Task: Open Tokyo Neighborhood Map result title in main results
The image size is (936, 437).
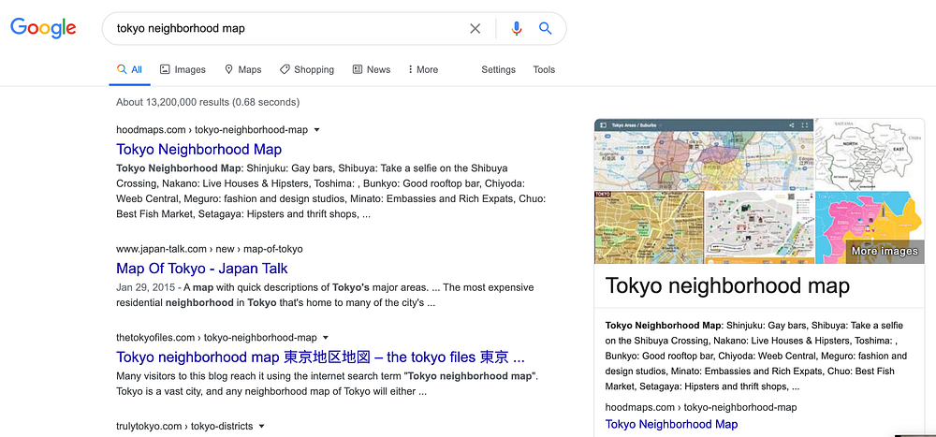Action: click(198, 149)
